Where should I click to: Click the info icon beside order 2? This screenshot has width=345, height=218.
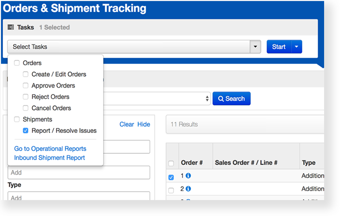pos(188,189)
